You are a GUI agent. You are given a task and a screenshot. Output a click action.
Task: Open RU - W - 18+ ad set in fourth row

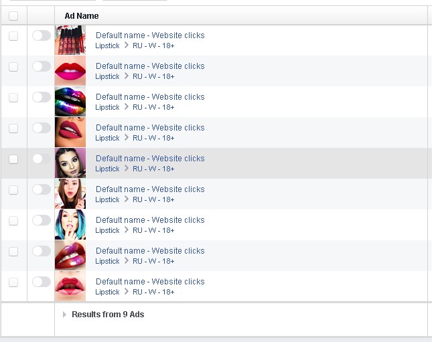point(153,138)
